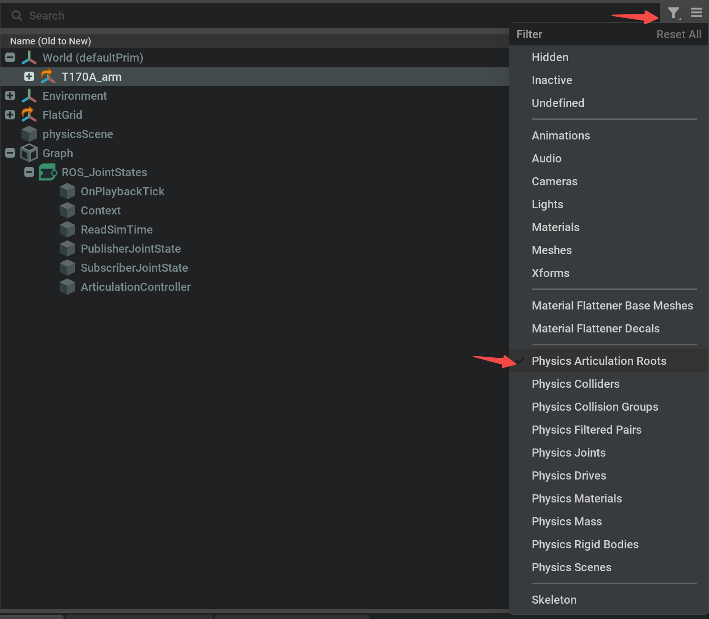Image resolution: width=709 pixels, height=619 pixels.
Task: Toggle the Cameras filter
Action: [608, 181]
